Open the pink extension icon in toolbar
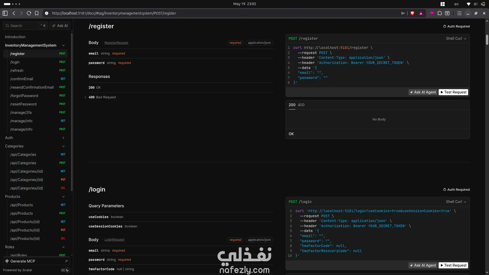 [x=432, y=13]
